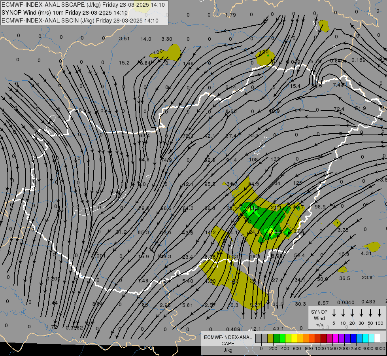Click the 0.0582 value on the map
Image resolution: width=387 pixels, height=356 pixels.
click(x=74, y=328)
